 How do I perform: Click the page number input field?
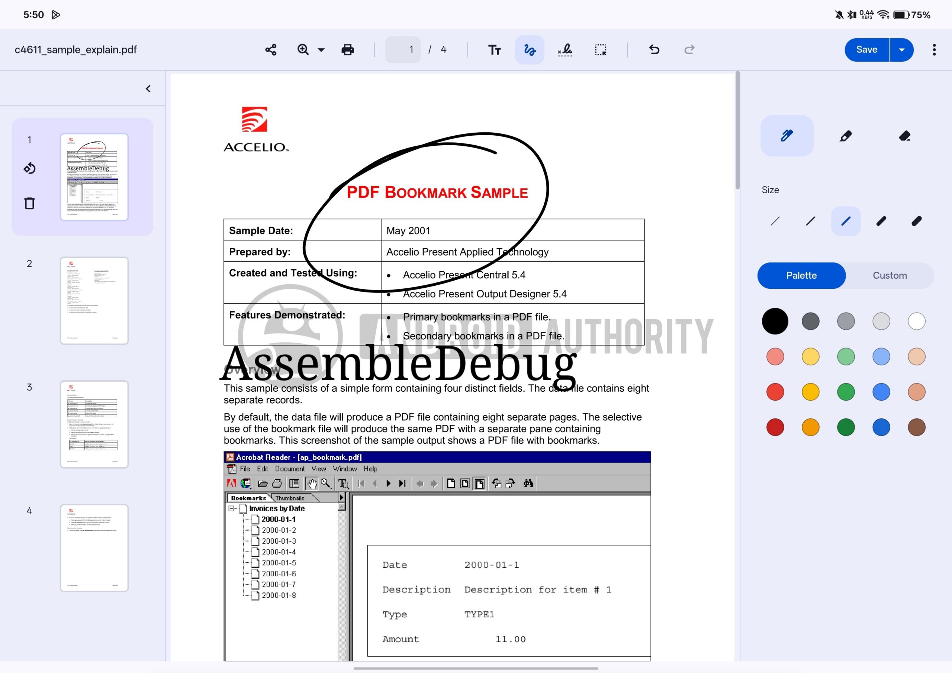pyautogui.click(x=403, y=50)
